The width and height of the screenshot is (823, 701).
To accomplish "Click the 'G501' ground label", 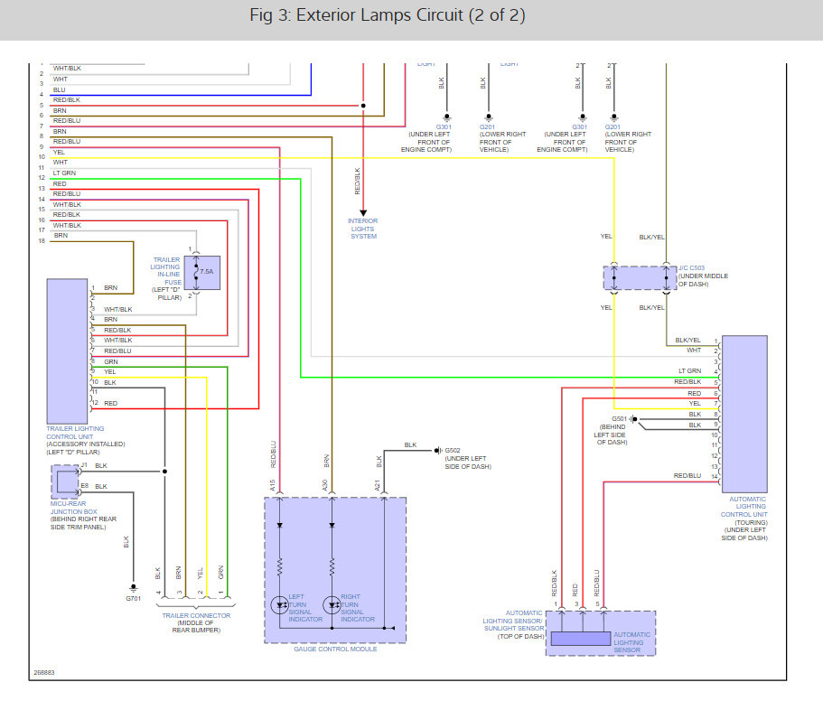I will [620, 419].
